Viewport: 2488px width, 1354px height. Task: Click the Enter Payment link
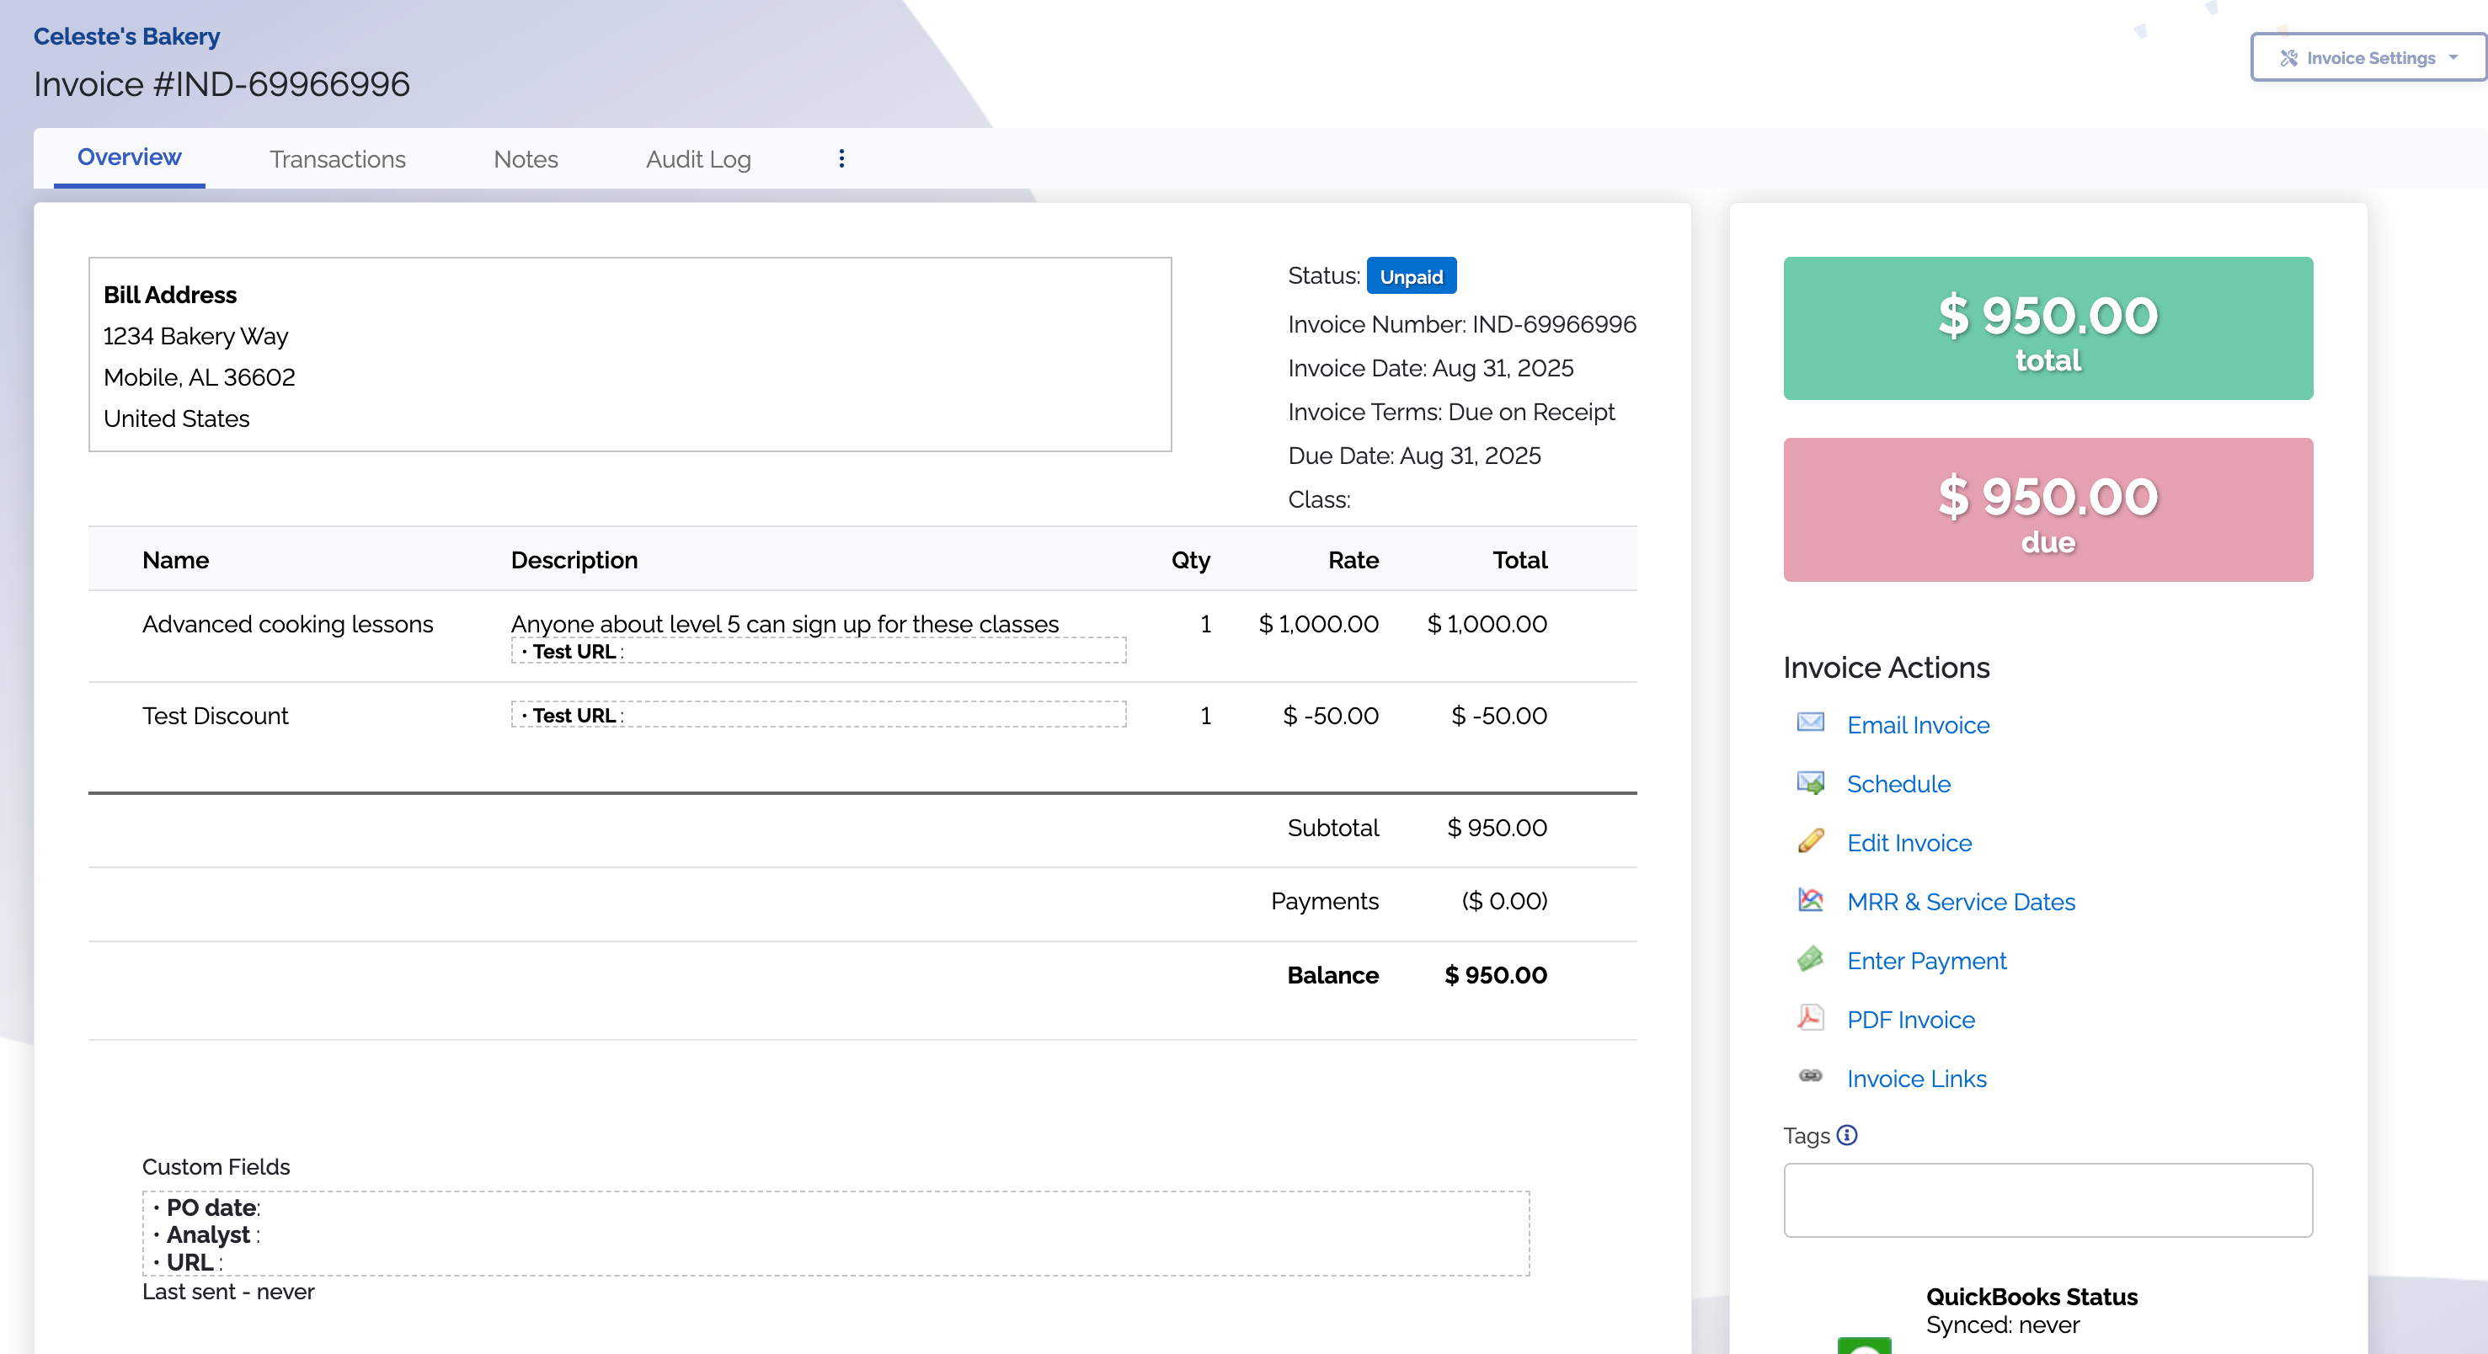click(1926, 961)
